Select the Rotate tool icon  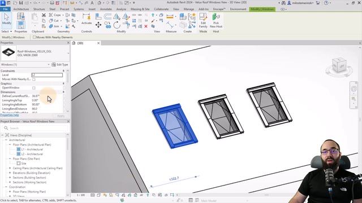117,25
